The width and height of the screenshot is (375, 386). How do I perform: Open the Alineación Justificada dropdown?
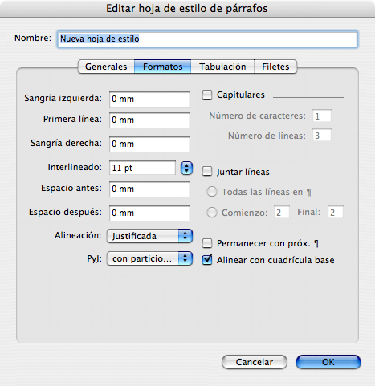click(x=149, y=236)
